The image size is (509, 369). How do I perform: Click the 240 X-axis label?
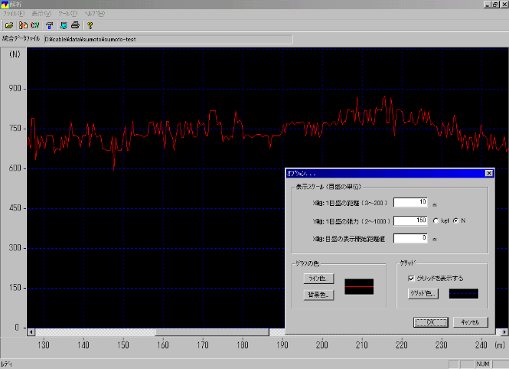point(481,345)
